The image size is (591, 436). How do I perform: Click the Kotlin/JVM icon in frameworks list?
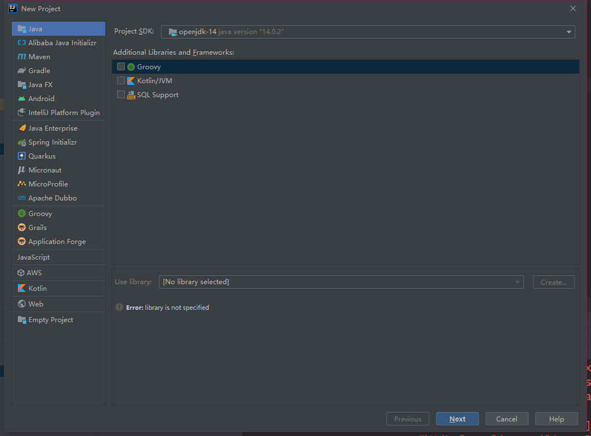(x=131, y=81)
